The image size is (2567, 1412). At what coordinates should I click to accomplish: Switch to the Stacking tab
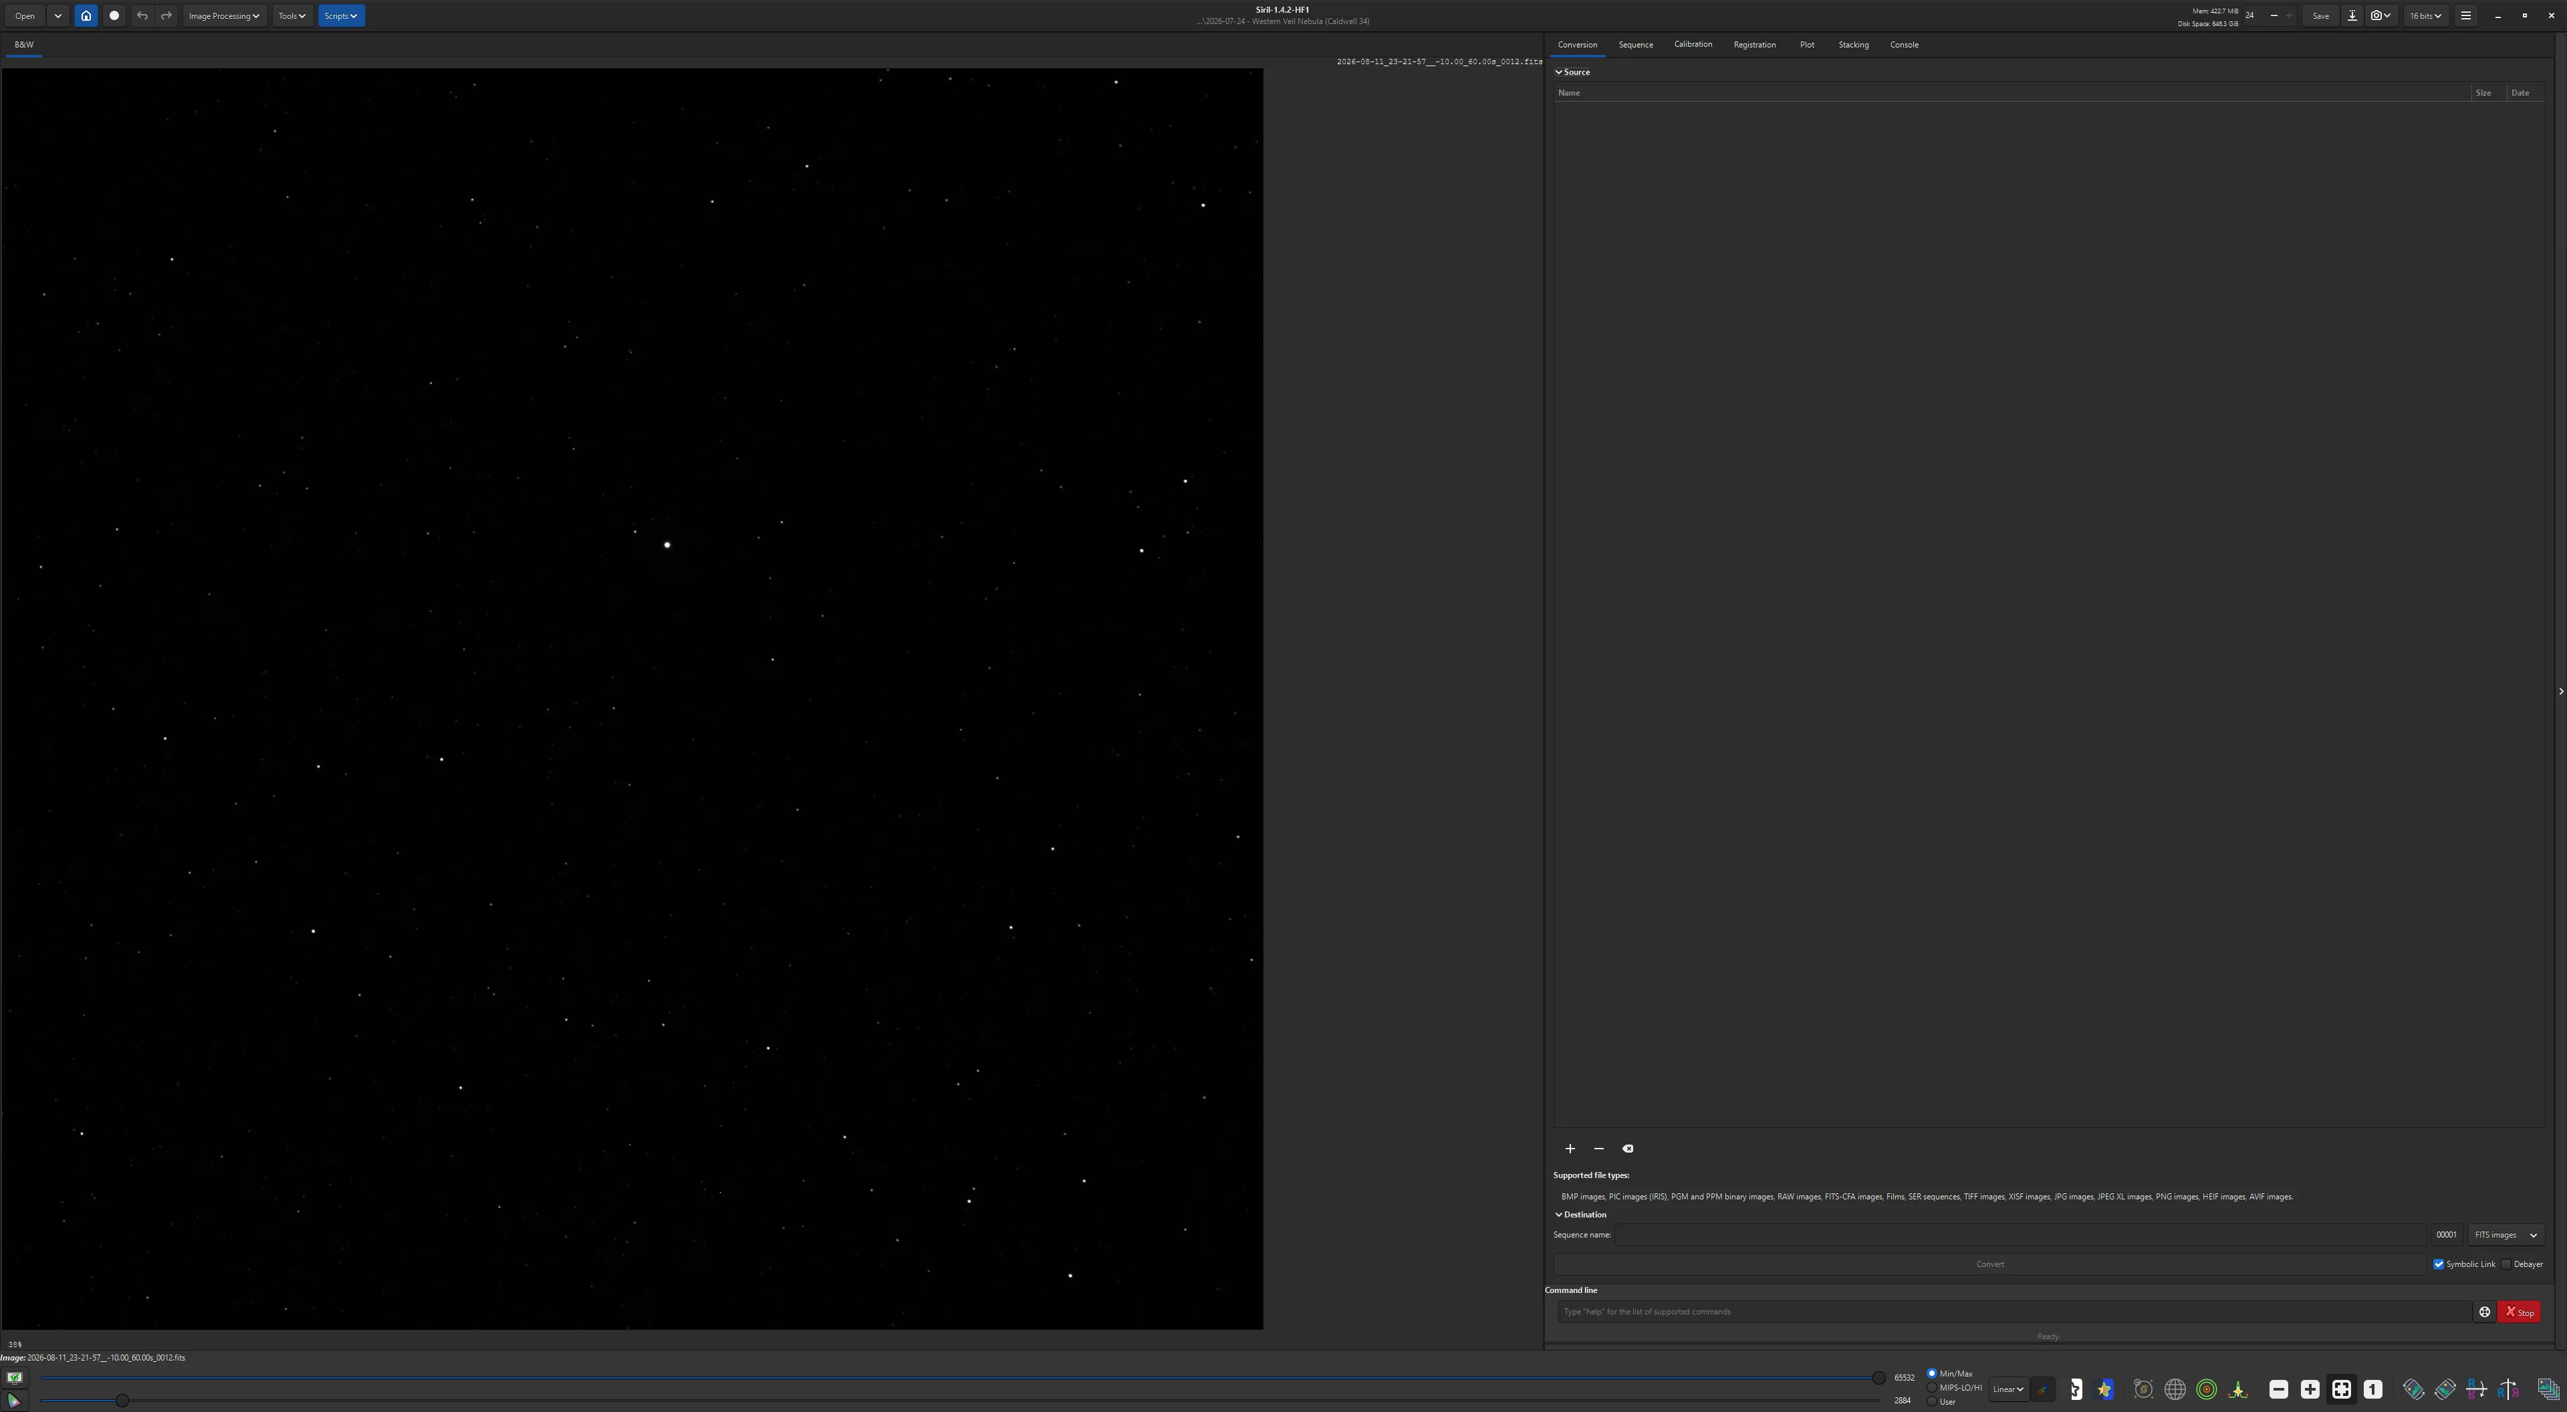(1854, 45)
